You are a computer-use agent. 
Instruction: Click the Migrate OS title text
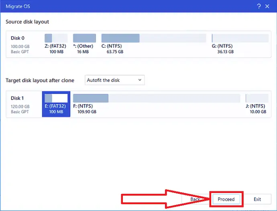tap(18, 6)
